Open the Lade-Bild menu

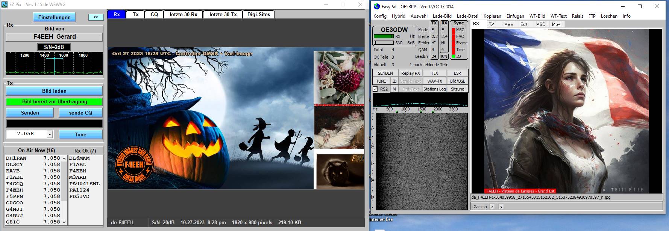(442, 16)
